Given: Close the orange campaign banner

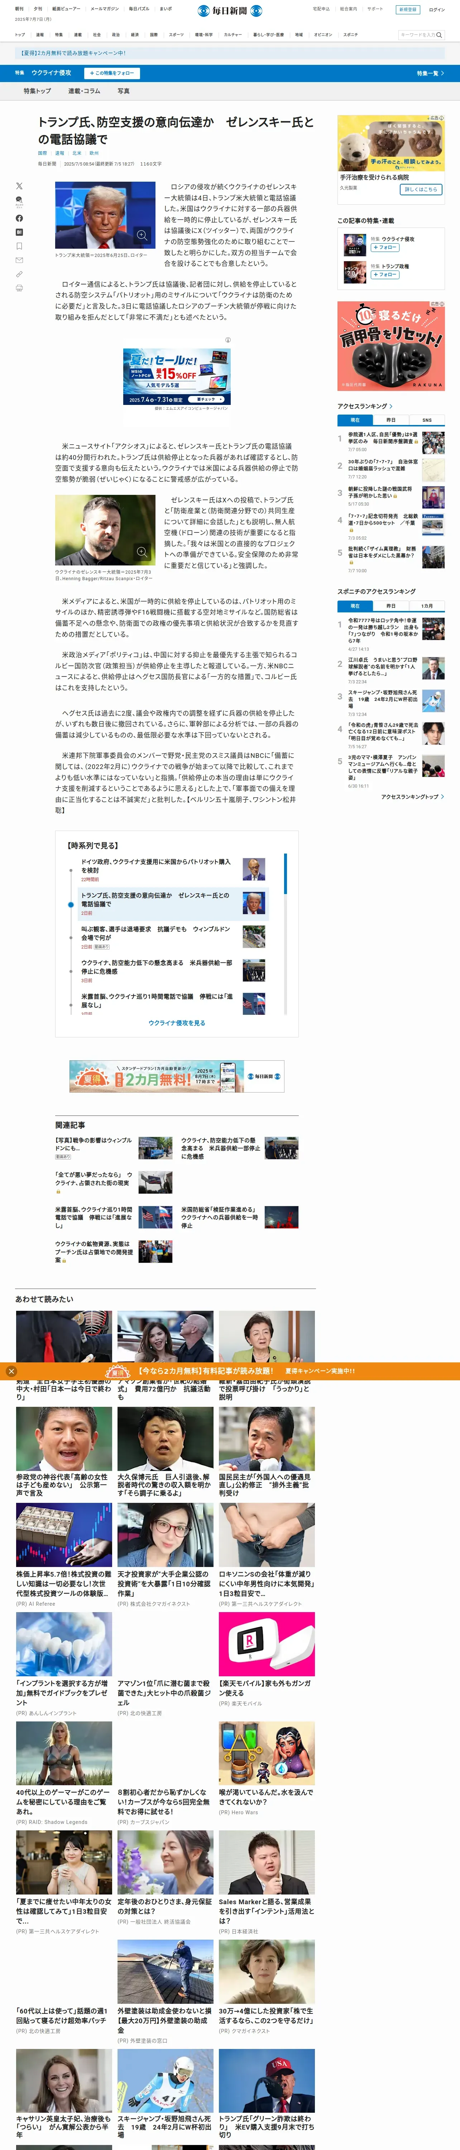Looking at the screenshot, I should 11,1371.
